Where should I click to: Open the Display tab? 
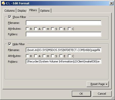[22, 11]
